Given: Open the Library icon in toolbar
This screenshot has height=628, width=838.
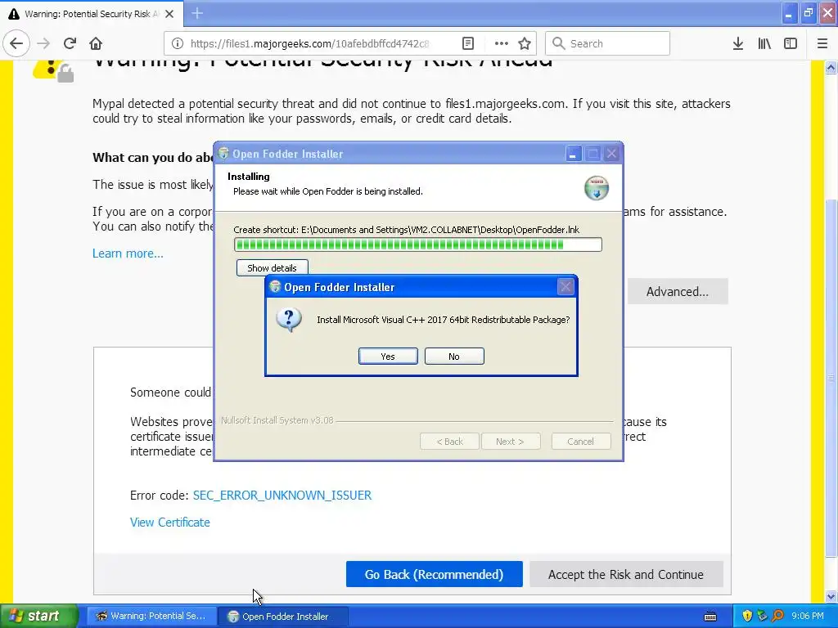Looking at the screenshot, I should point(764,44).
